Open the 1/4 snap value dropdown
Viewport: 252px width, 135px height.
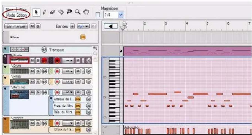(121, 15)
